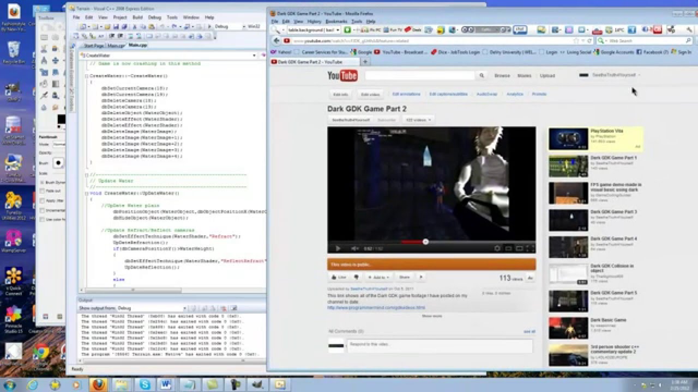
Task: Open Firefox History menu
Action: pos(314,21)
